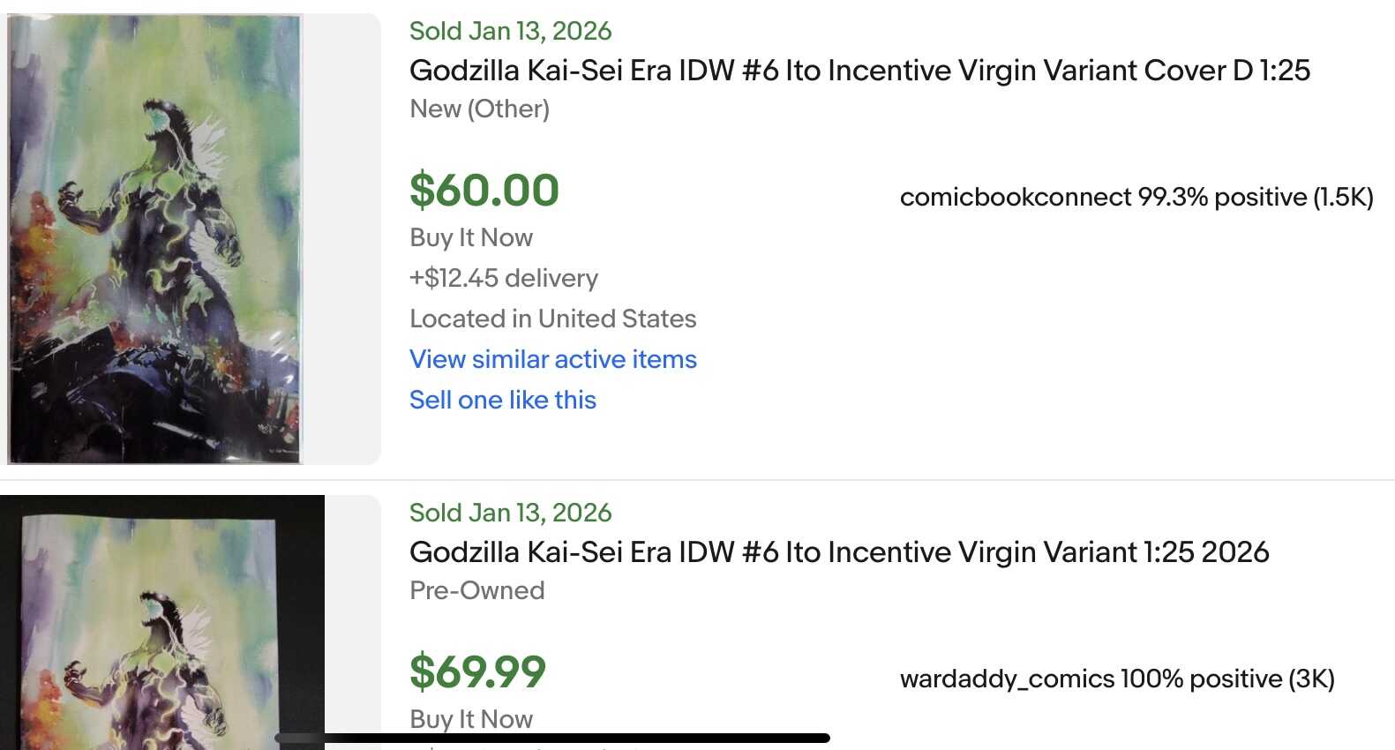Viewport: 1395px width, 750px height.
Task: Visit the wardaddy_comics seller name
Action: pos(1007,679)
